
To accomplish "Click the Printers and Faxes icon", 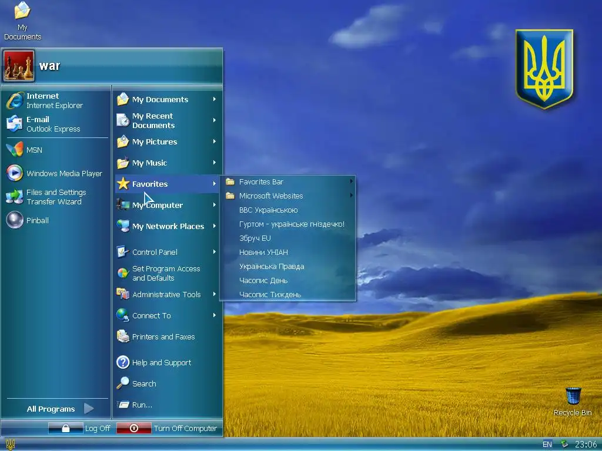I will [123, 336].
